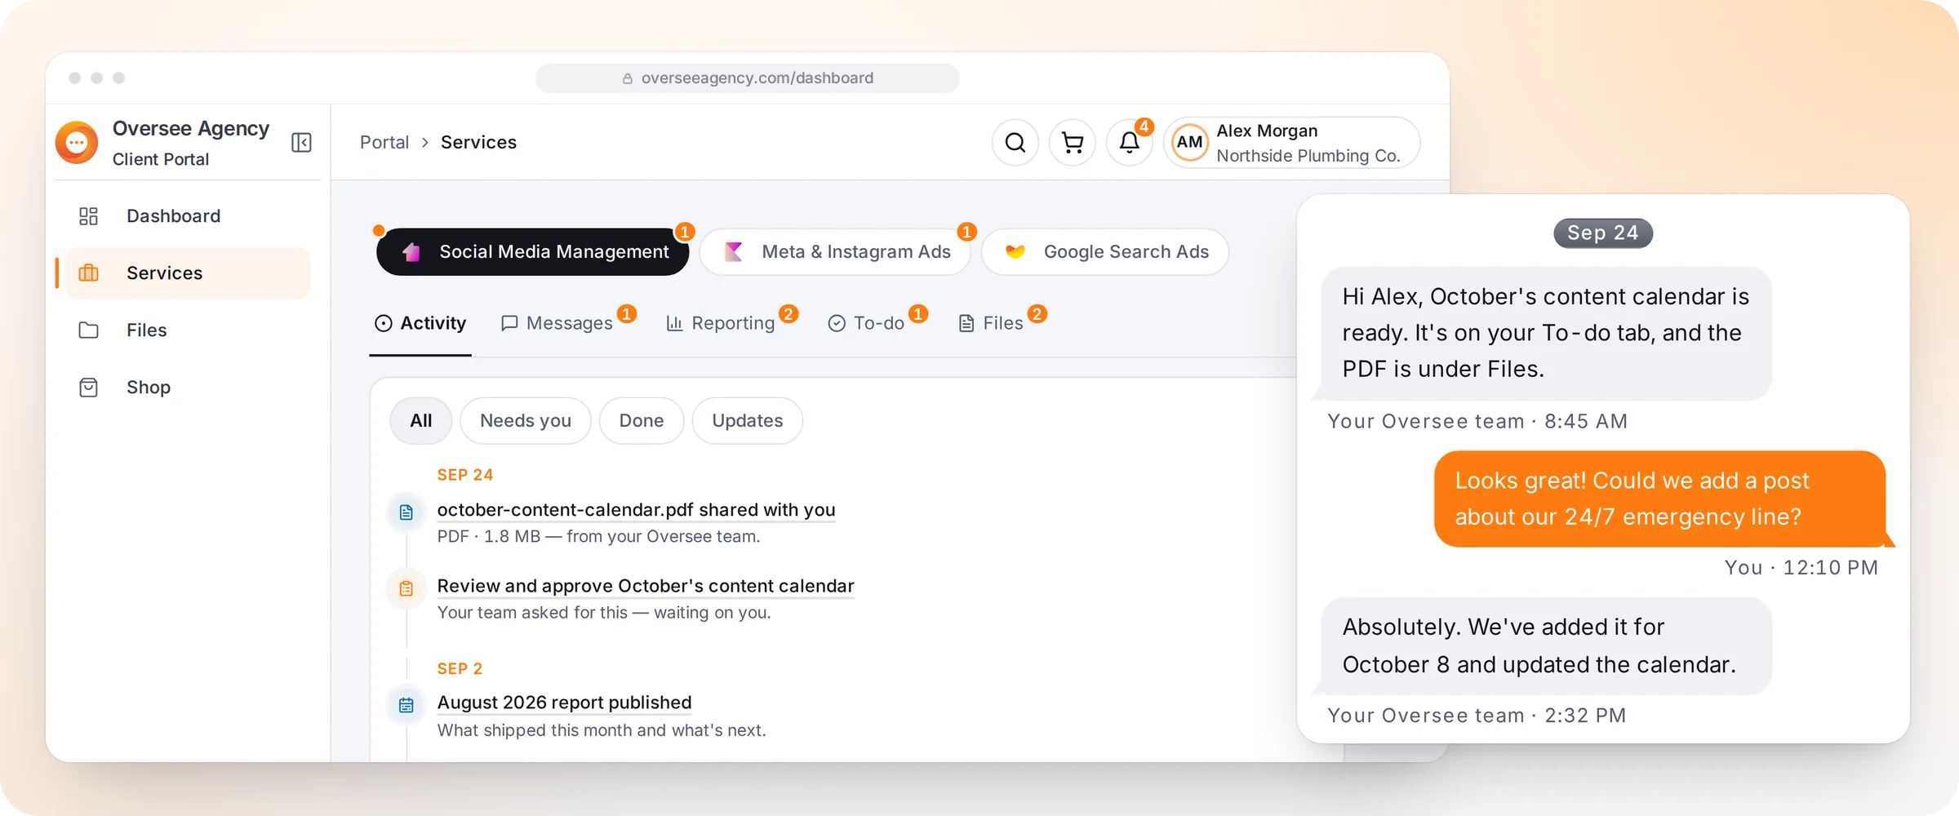The image size is (1959, 816).
Task: Open notifications bell with 4 badge
Action: [x=1130, y=143]
